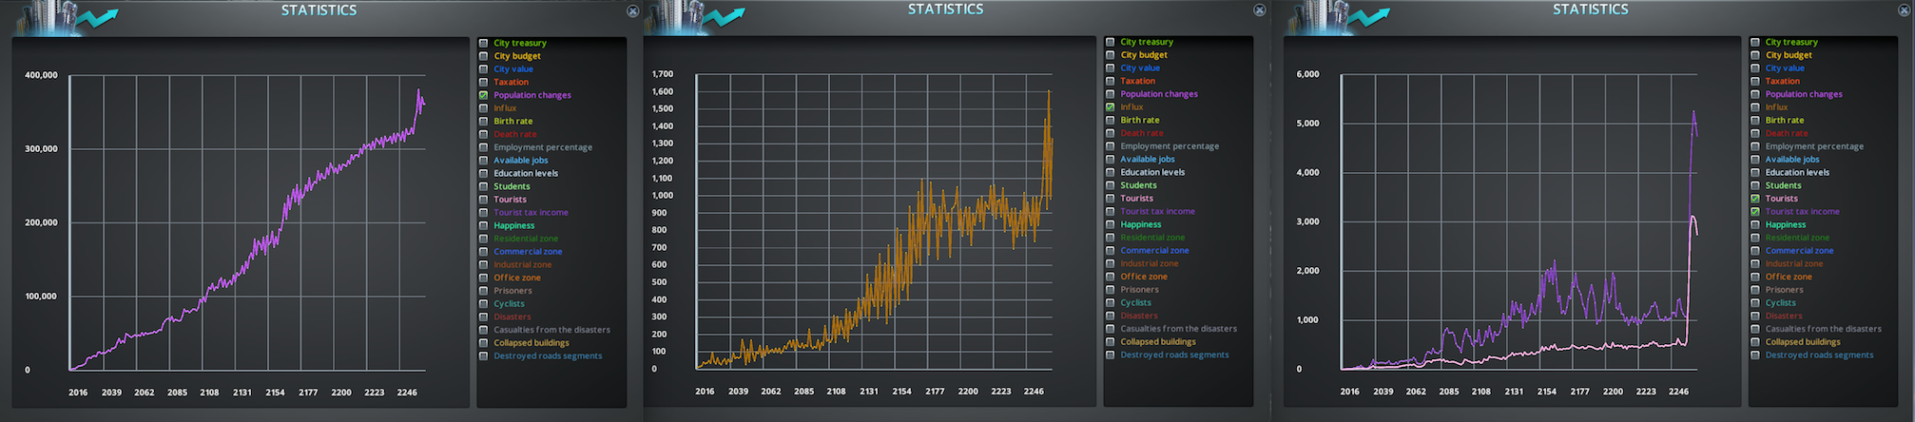Enable City treasury in the left panel
The image size is (1915, 422).
coord(483,43)
